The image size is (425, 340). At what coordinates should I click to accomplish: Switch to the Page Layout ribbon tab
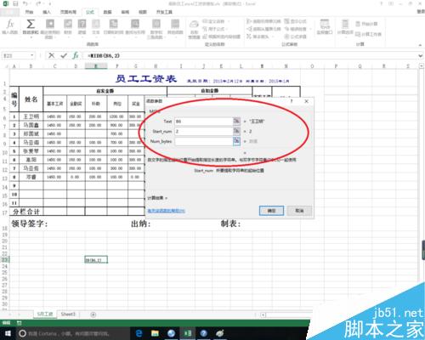coord(68,12)
